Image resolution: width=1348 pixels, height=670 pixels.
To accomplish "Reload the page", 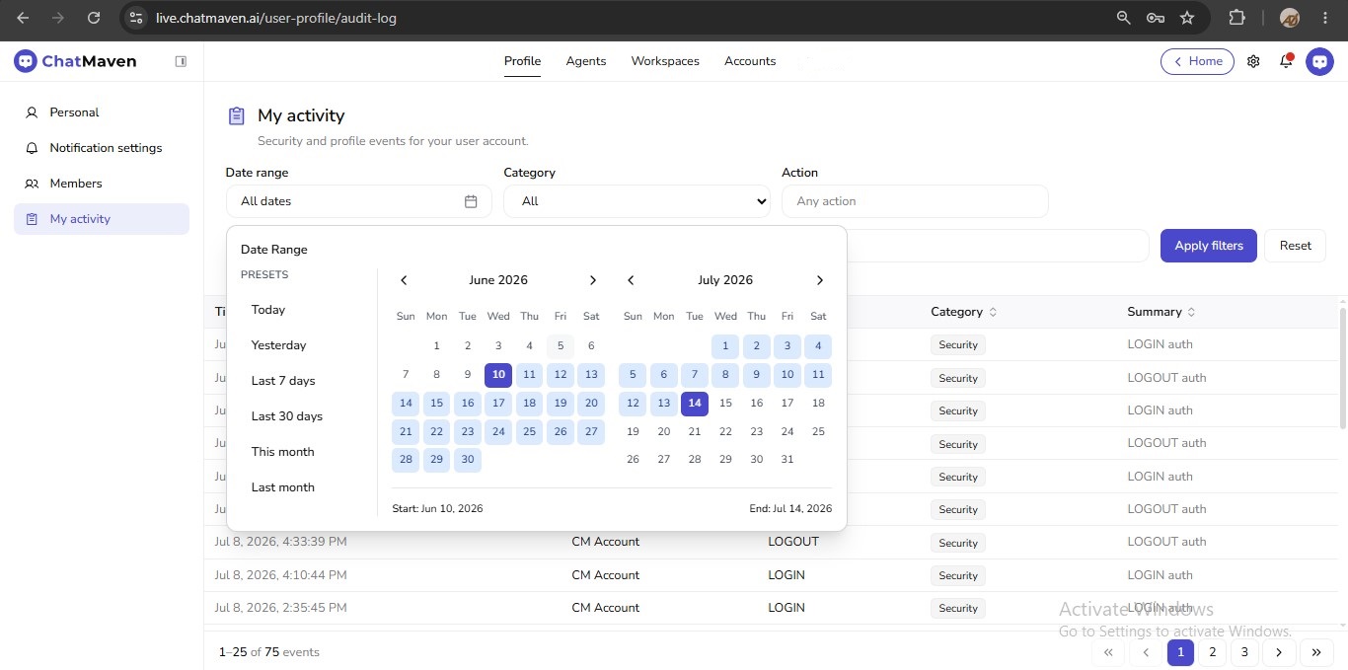I will point(94,18).
